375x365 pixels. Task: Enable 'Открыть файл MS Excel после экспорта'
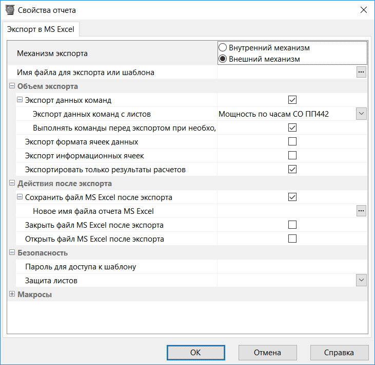[x=292, y=239]
